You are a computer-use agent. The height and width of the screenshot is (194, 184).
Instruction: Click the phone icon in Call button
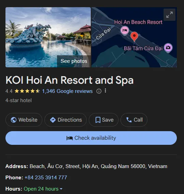[x=129, y=120]
